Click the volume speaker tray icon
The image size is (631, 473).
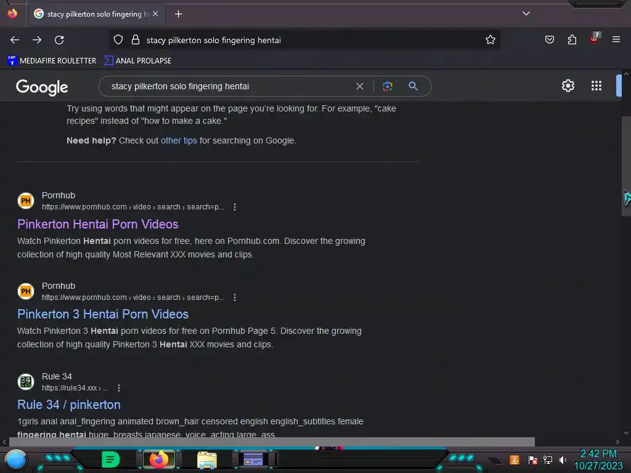click(x=563, y=459)
